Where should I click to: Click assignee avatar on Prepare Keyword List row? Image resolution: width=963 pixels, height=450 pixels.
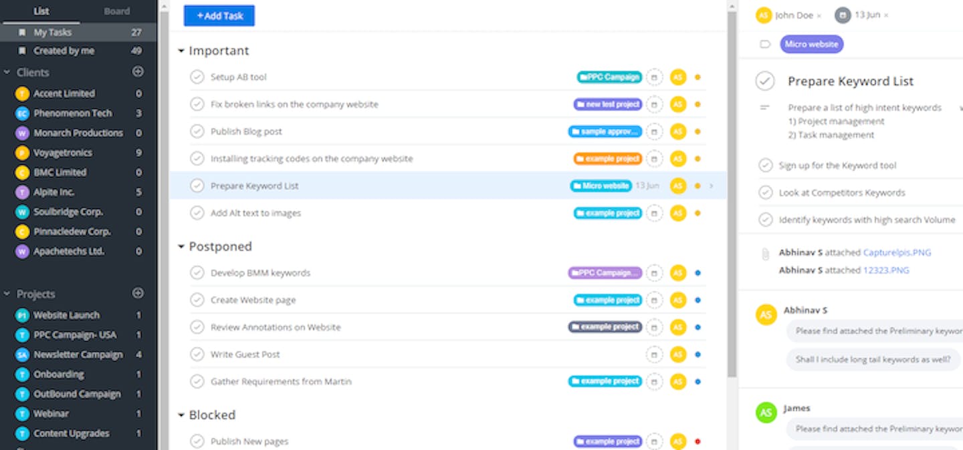tap(678, 186)
